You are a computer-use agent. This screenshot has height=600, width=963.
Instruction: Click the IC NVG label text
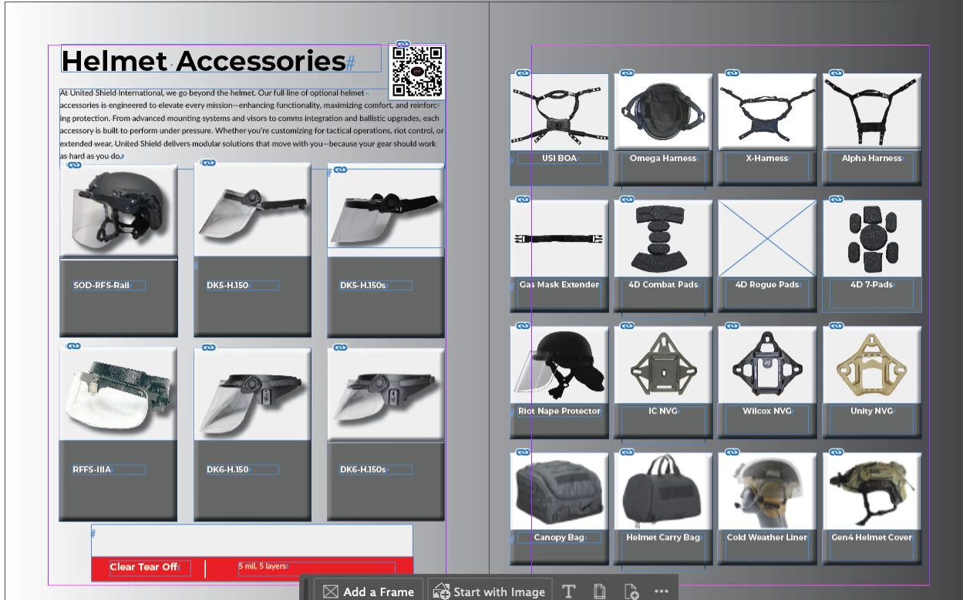click(663, 411)
